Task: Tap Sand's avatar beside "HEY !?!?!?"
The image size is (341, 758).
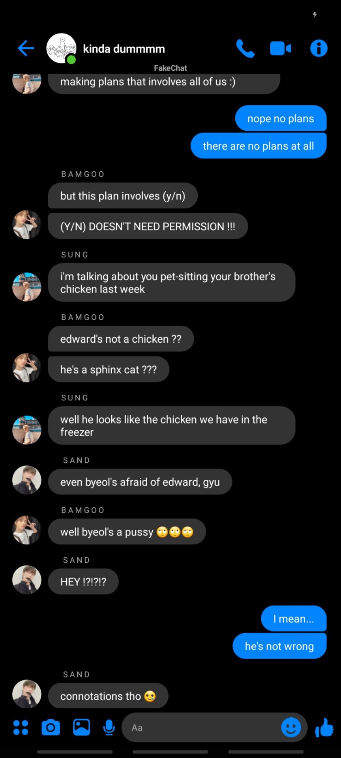Action: click(27, 580)
